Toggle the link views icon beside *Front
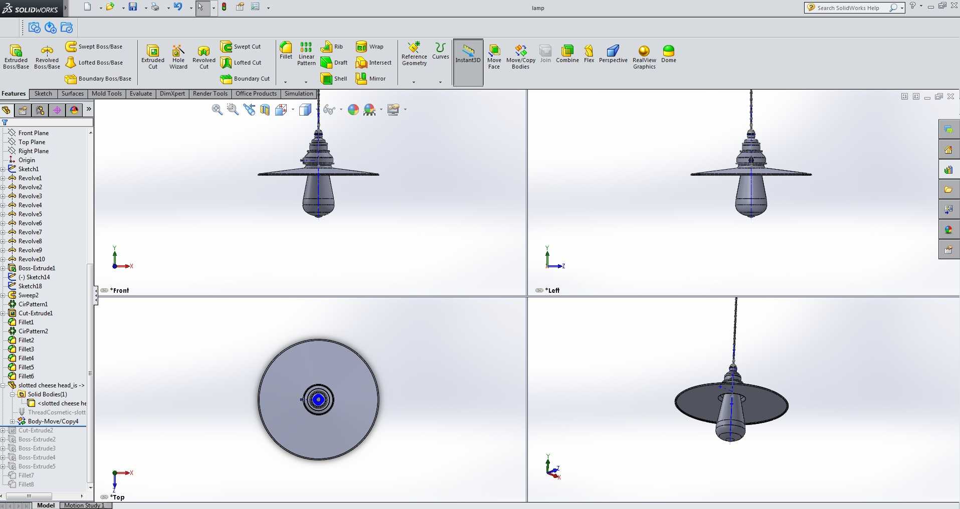The height and width of the screenshot is (509, 960). (x=104, y=290)
